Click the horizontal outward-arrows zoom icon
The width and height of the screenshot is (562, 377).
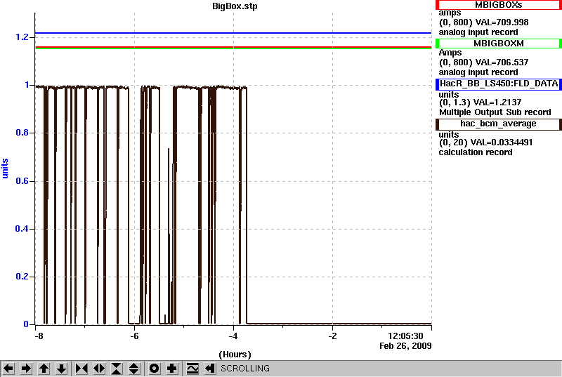(99, 369)
